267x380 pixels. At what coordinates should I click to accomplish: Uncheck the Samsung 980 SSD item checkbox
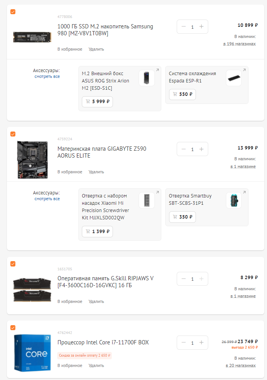pyautogui.click(x=13, y=12)
